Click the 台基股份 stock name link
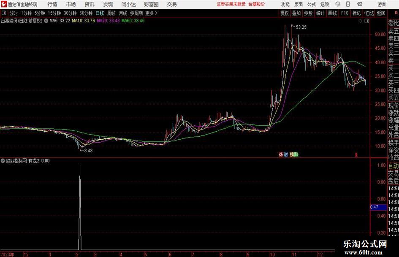399x257 pixels. (257, 4)
